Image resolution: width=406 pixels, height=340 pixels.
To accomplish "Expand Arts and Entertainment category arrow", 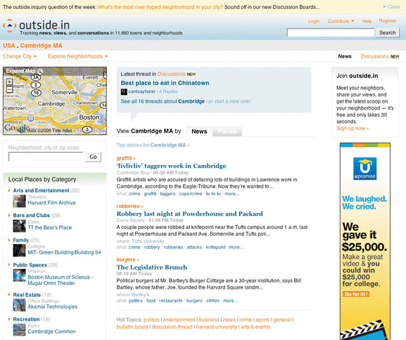I will tap(9, 190).
